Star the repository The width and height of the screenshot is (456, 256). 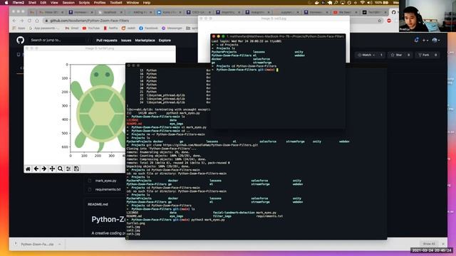[x=400, y=55]
